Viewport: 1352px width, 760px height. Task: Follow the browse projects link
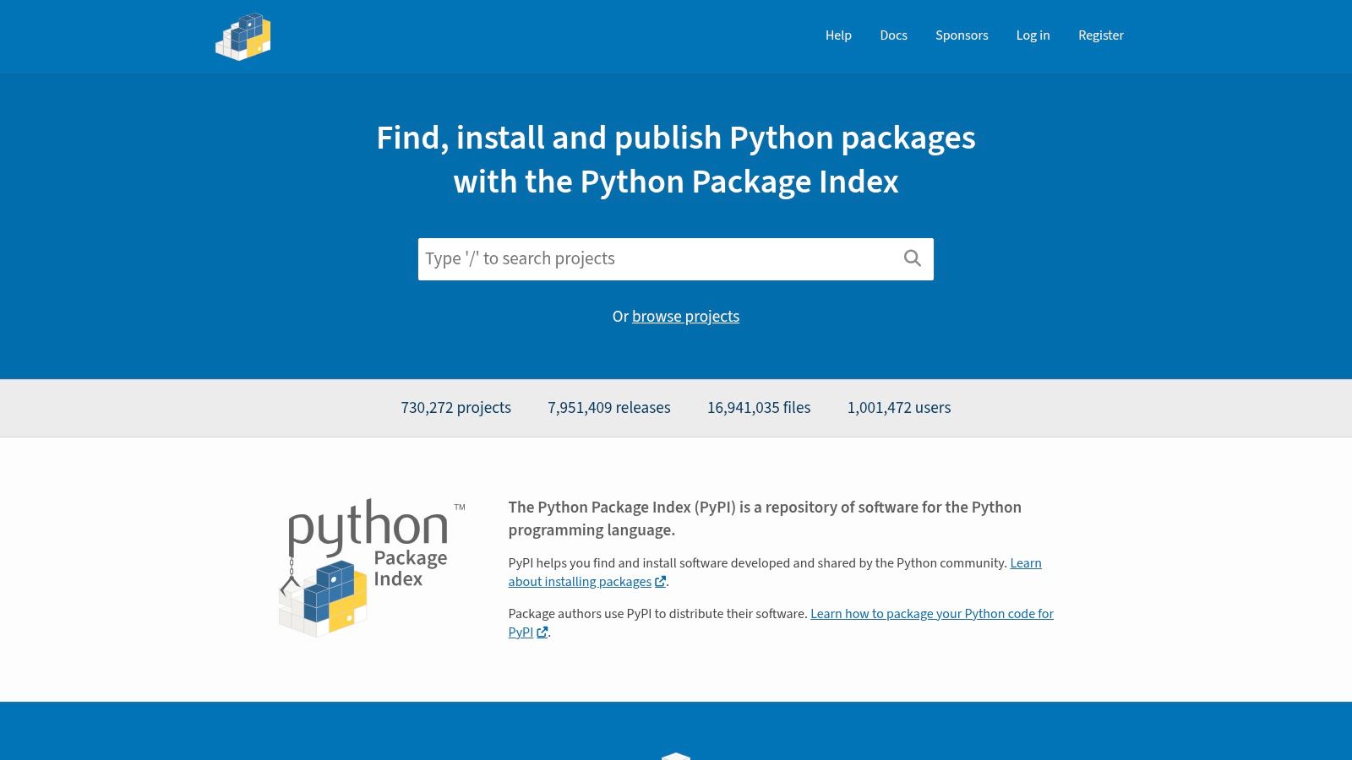[685, 316]
